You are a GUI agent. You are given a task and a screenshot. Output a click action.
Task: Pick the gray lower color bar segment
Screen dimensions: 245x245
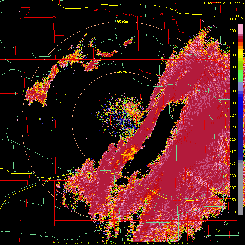240,189
